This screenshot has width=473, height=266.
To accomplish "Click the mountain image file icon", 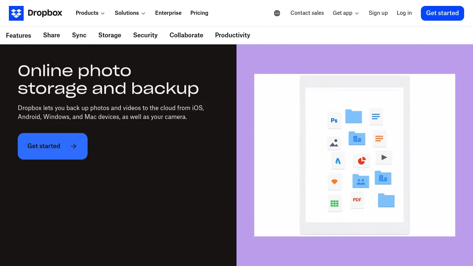I will [334, 143].
